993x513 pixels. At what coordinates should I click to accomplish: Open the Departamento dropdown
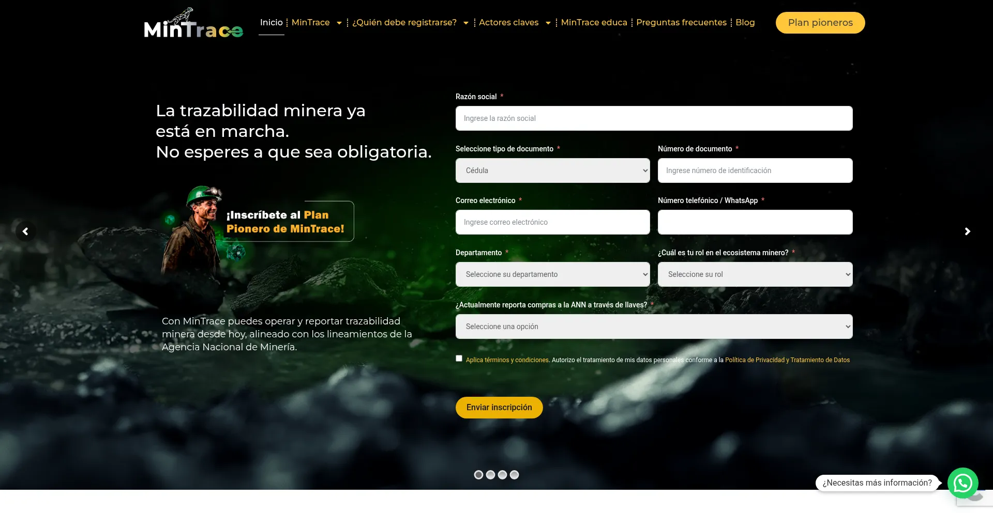(552, 274)
